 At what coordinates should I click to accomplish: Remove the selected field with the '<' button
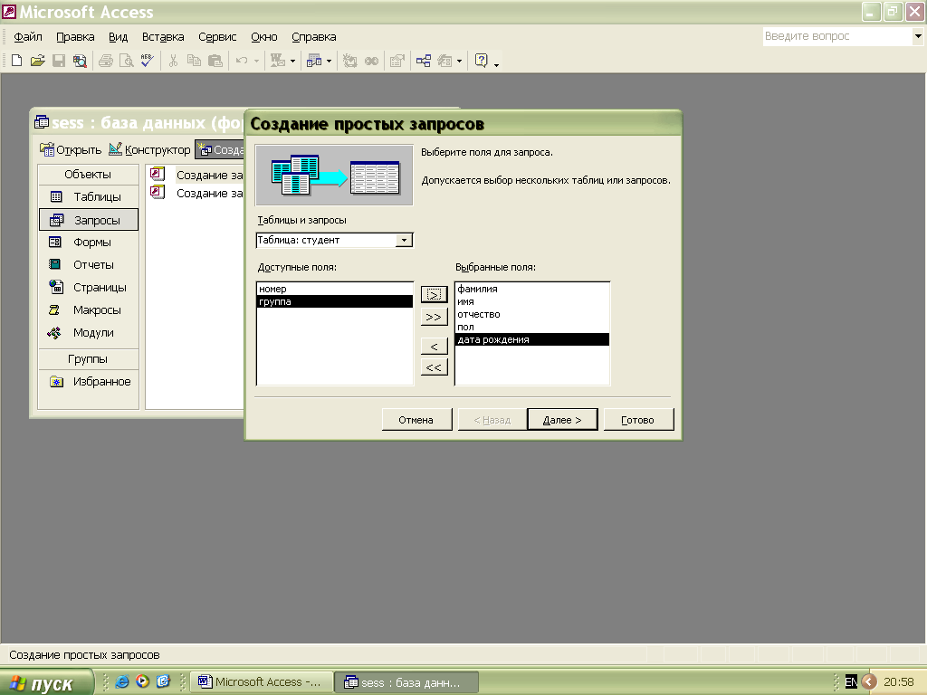click(434, 347)
